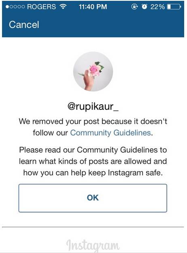This screenshot has width=187, height=253.
Task: Tap the 22% battery percentage text
Action: coord(157,7)
